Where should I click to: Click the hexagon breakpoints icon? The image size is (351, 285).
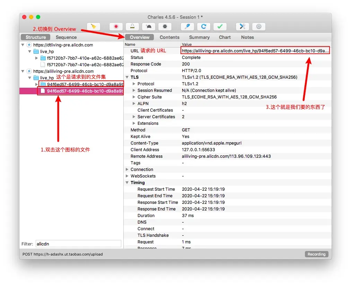[x=165, y=27]
